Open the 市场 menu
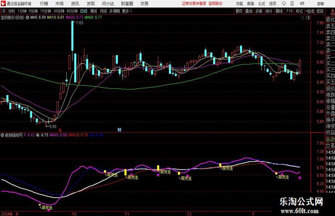This screenshot has height=216, width=335. coord(60,4)
